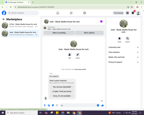This screenshot has width=144, height=115.
Task: Click the voice clip microphone icon
Action: (x=45, y=106)
